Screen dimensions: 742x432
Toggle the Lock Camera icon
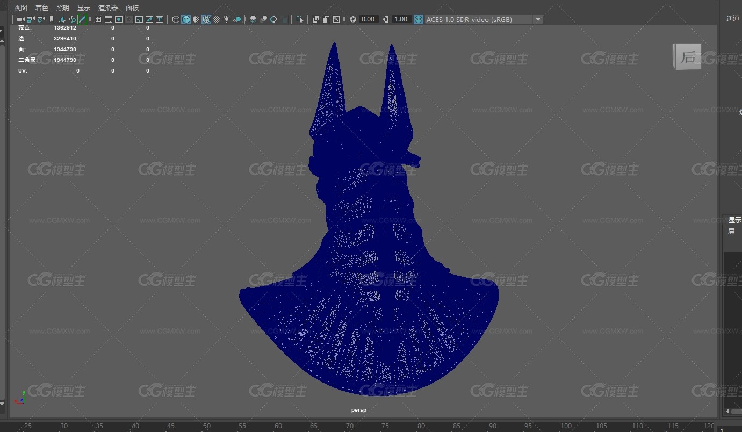31,19
